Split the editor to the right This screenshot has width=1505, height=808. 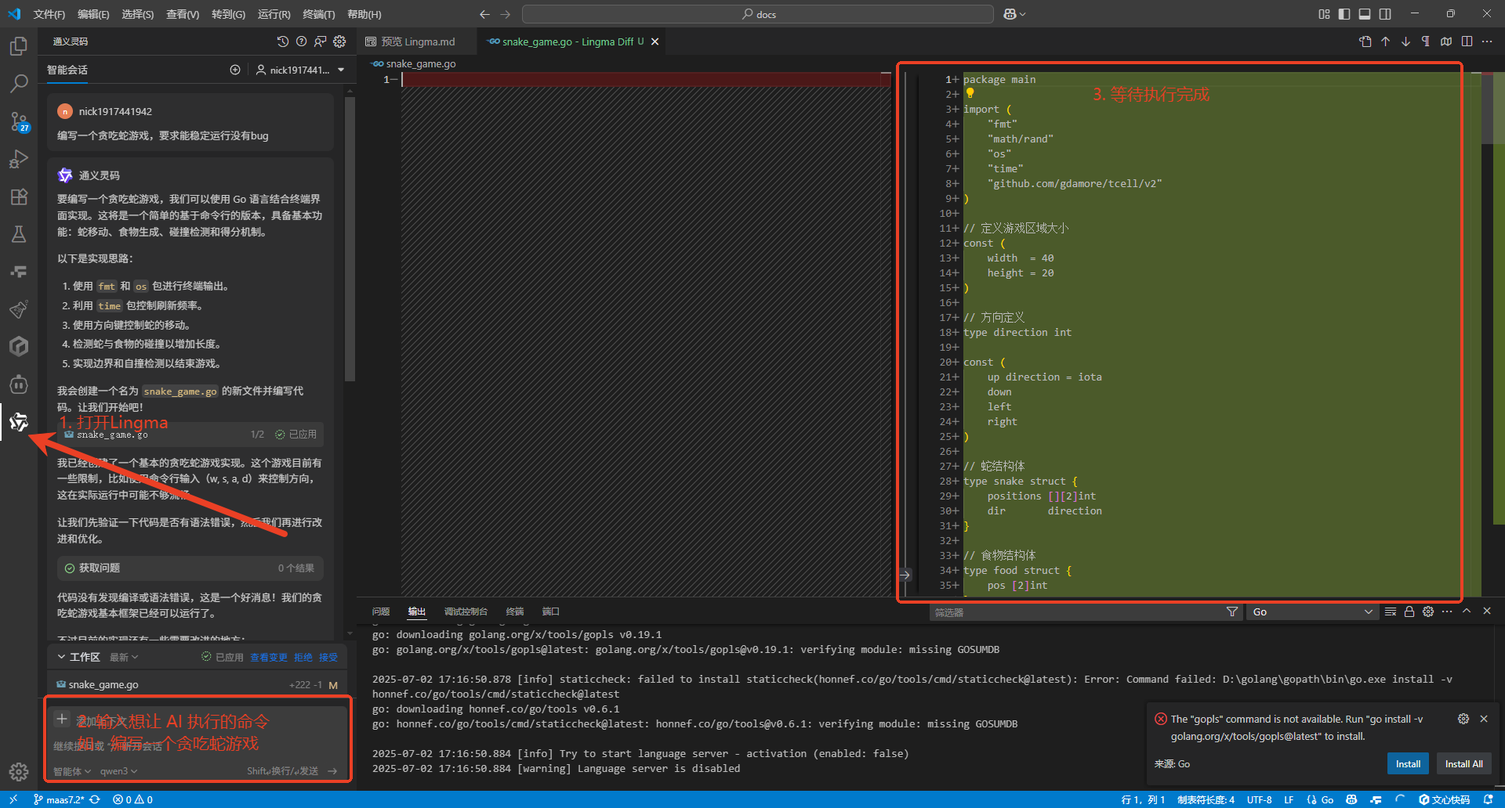(1467, 41)
